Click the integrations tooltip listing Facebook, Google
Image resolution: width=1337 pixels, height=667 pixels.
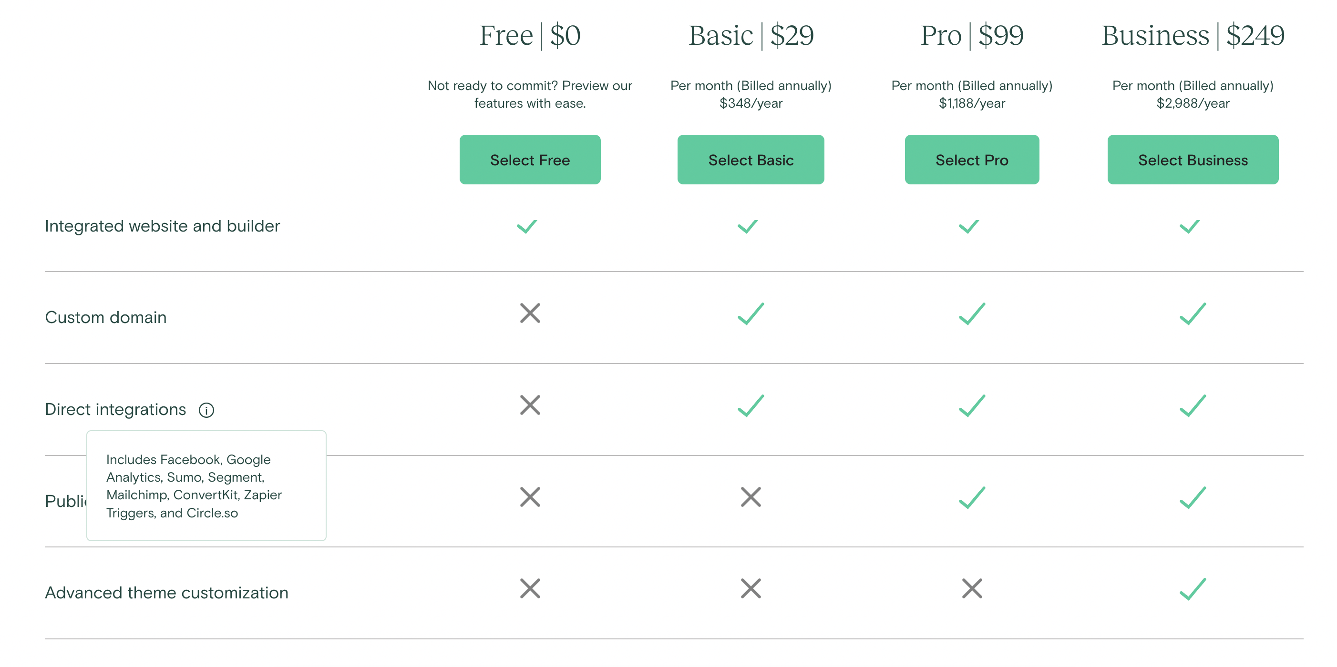point(206,486)
